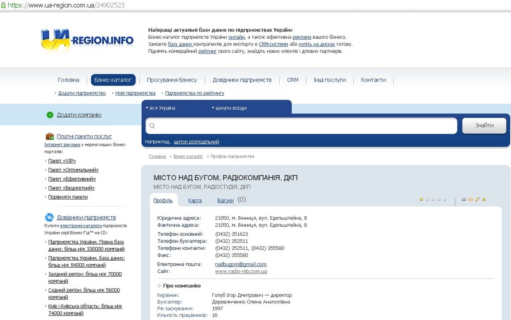Click the print icon in the profile header

[464, 200]
